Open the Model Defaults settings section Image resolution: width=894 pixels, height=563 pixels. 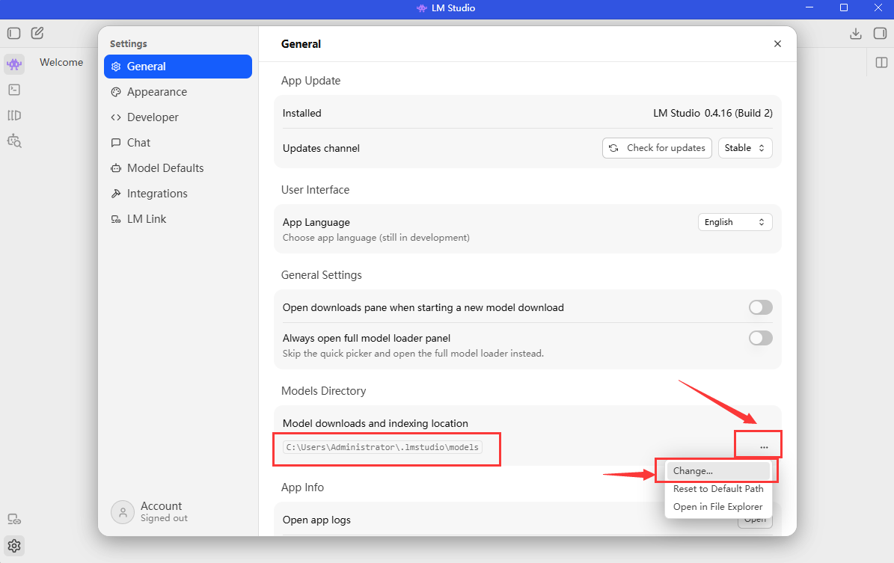[178, 168]
